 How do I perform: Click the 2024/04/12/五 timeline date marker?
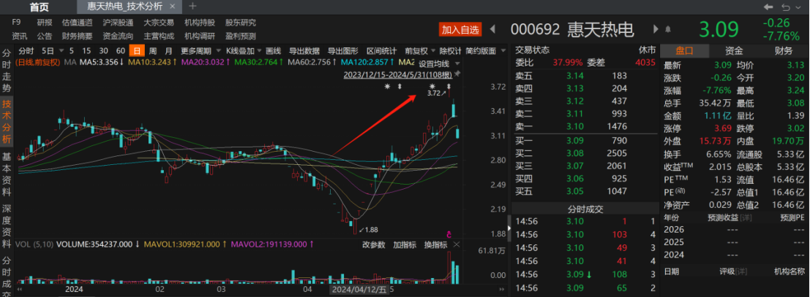pos(358,290)
